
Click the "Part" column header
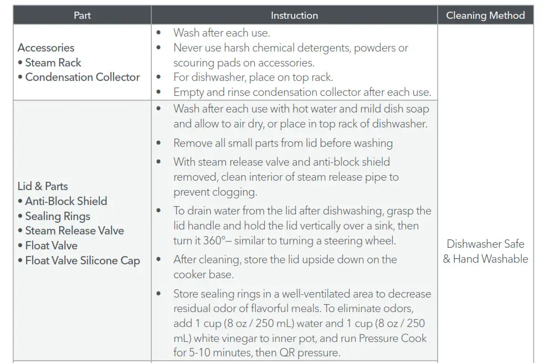[x=82, y=15]
